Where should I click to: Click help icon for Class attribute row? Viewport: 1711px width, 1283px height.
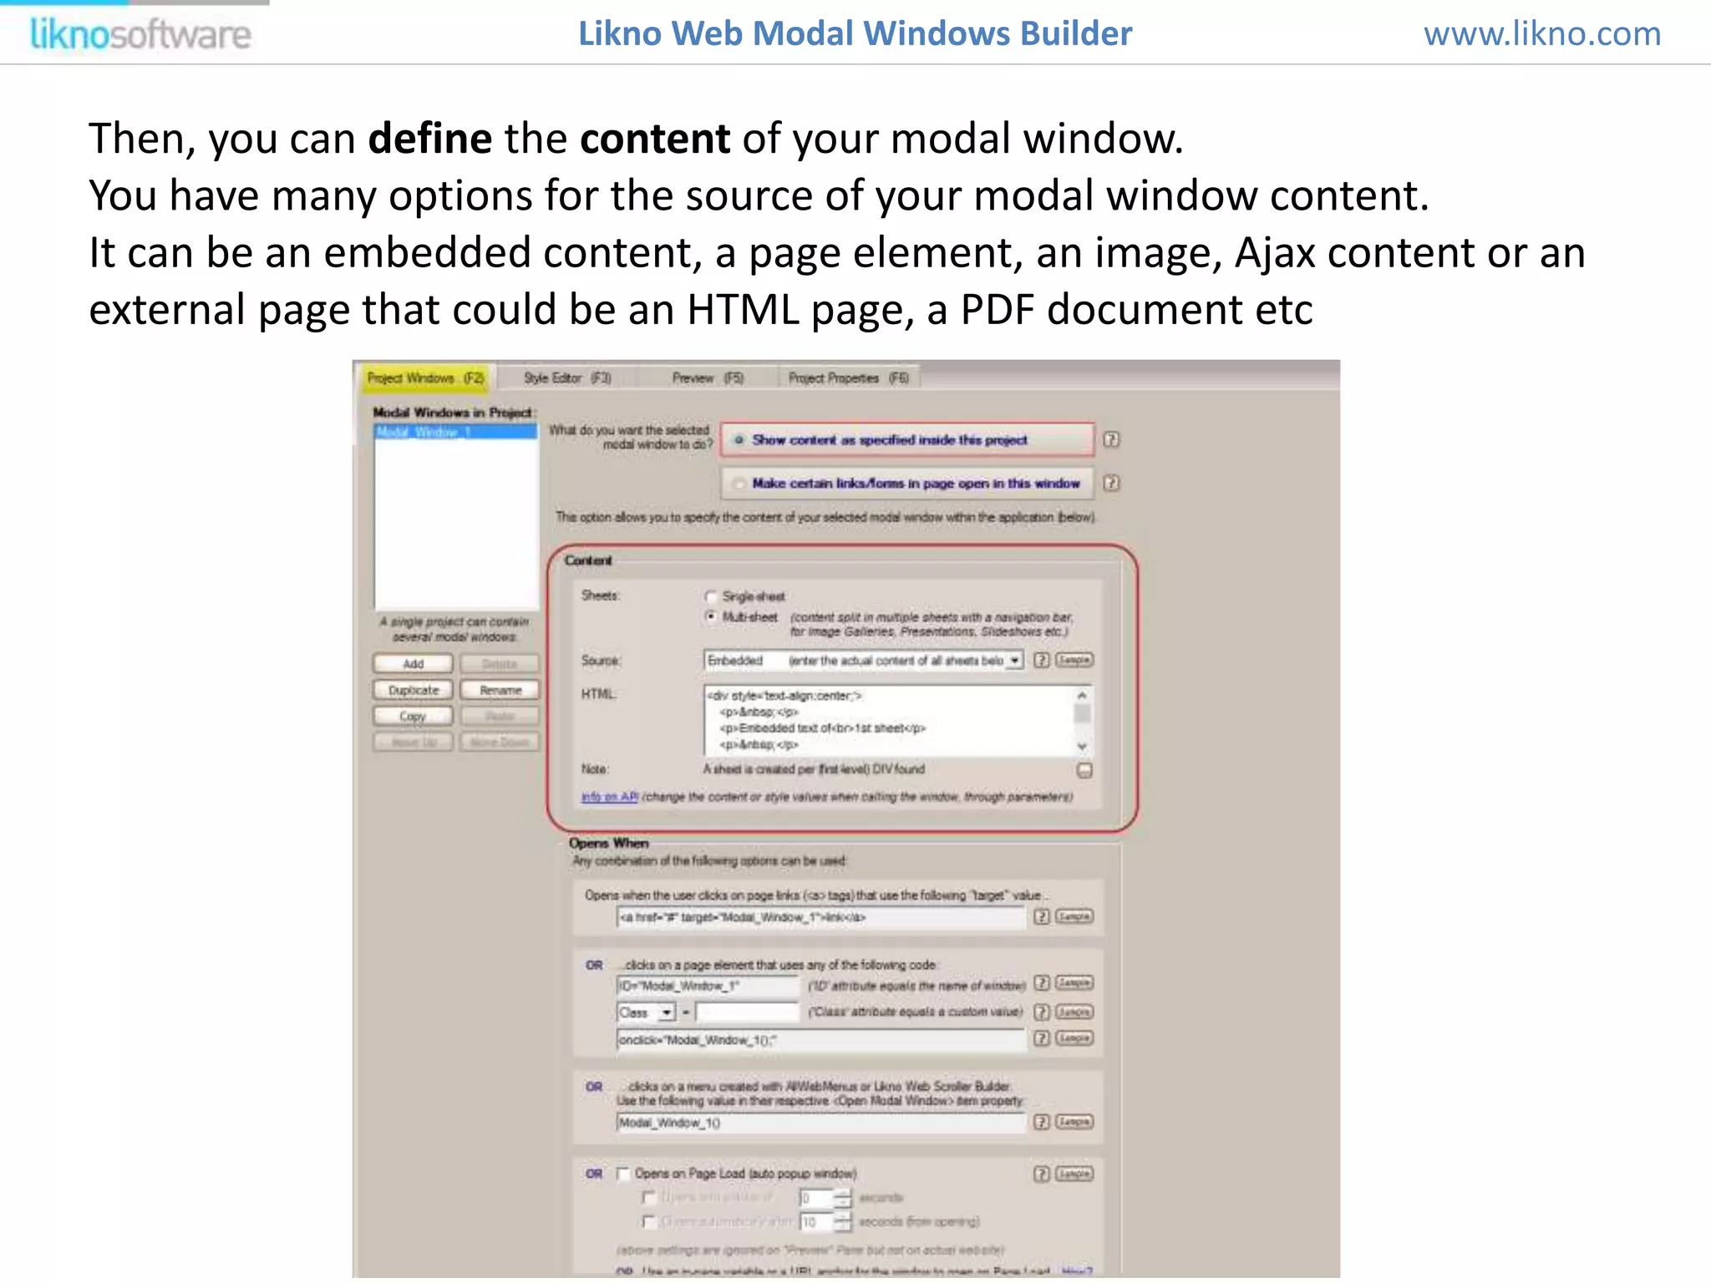(1041, 1012)
